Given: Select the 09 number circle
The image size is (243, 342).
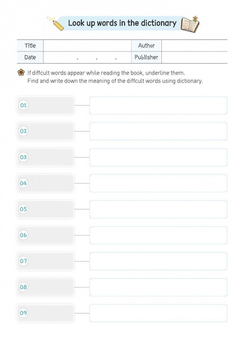Looking at the screenshot, I should 23,313.
